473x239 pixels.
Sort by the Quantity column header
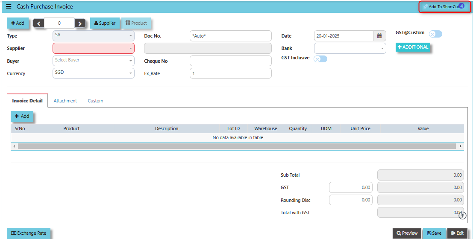(298, 128)
